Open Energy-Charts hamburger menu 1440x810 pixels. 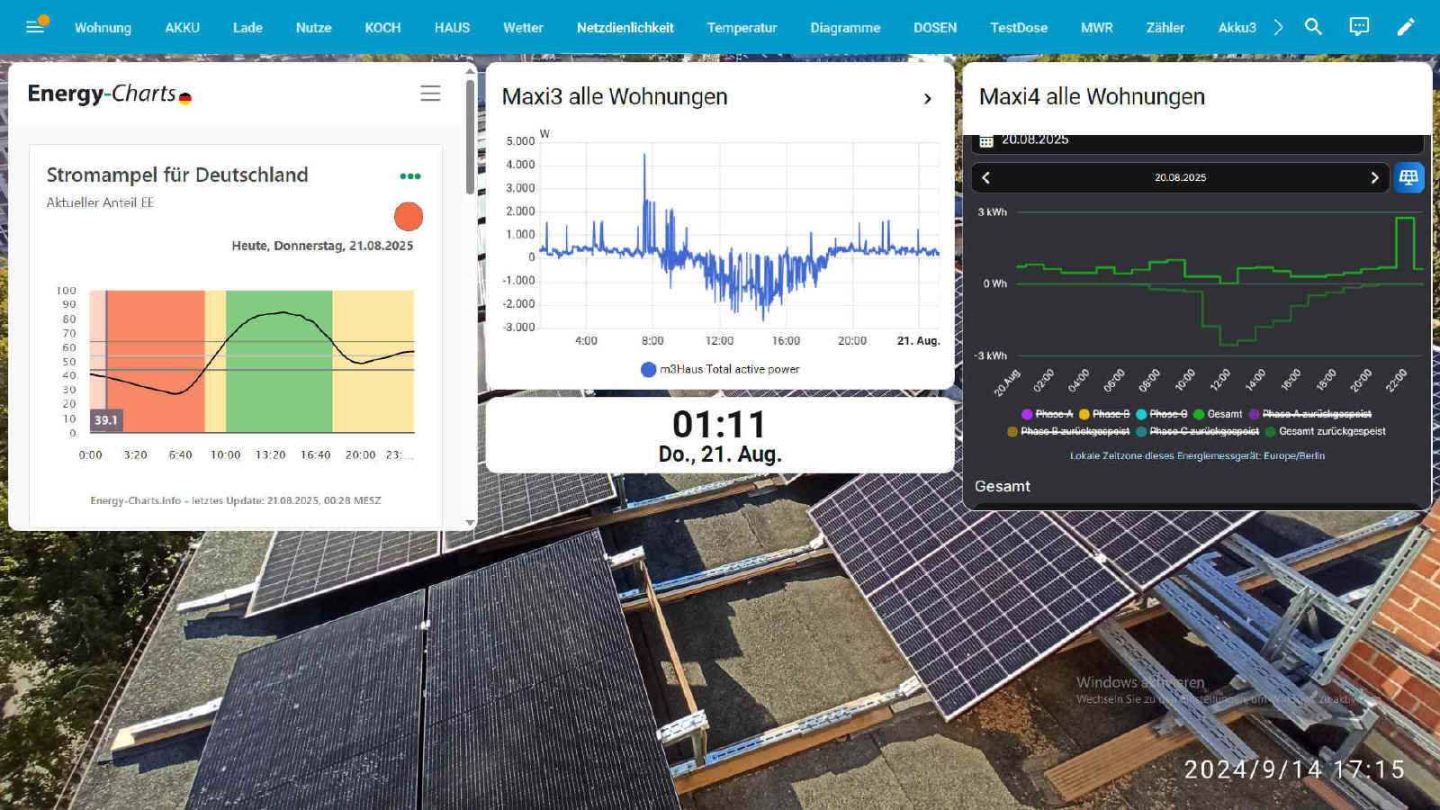pos(430,94)
